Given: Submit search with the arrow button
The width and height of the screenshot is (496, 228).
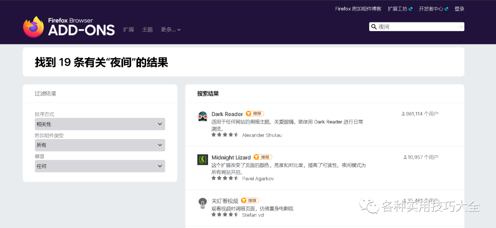Looking at the screenshot, I should (x=460, y=27).
